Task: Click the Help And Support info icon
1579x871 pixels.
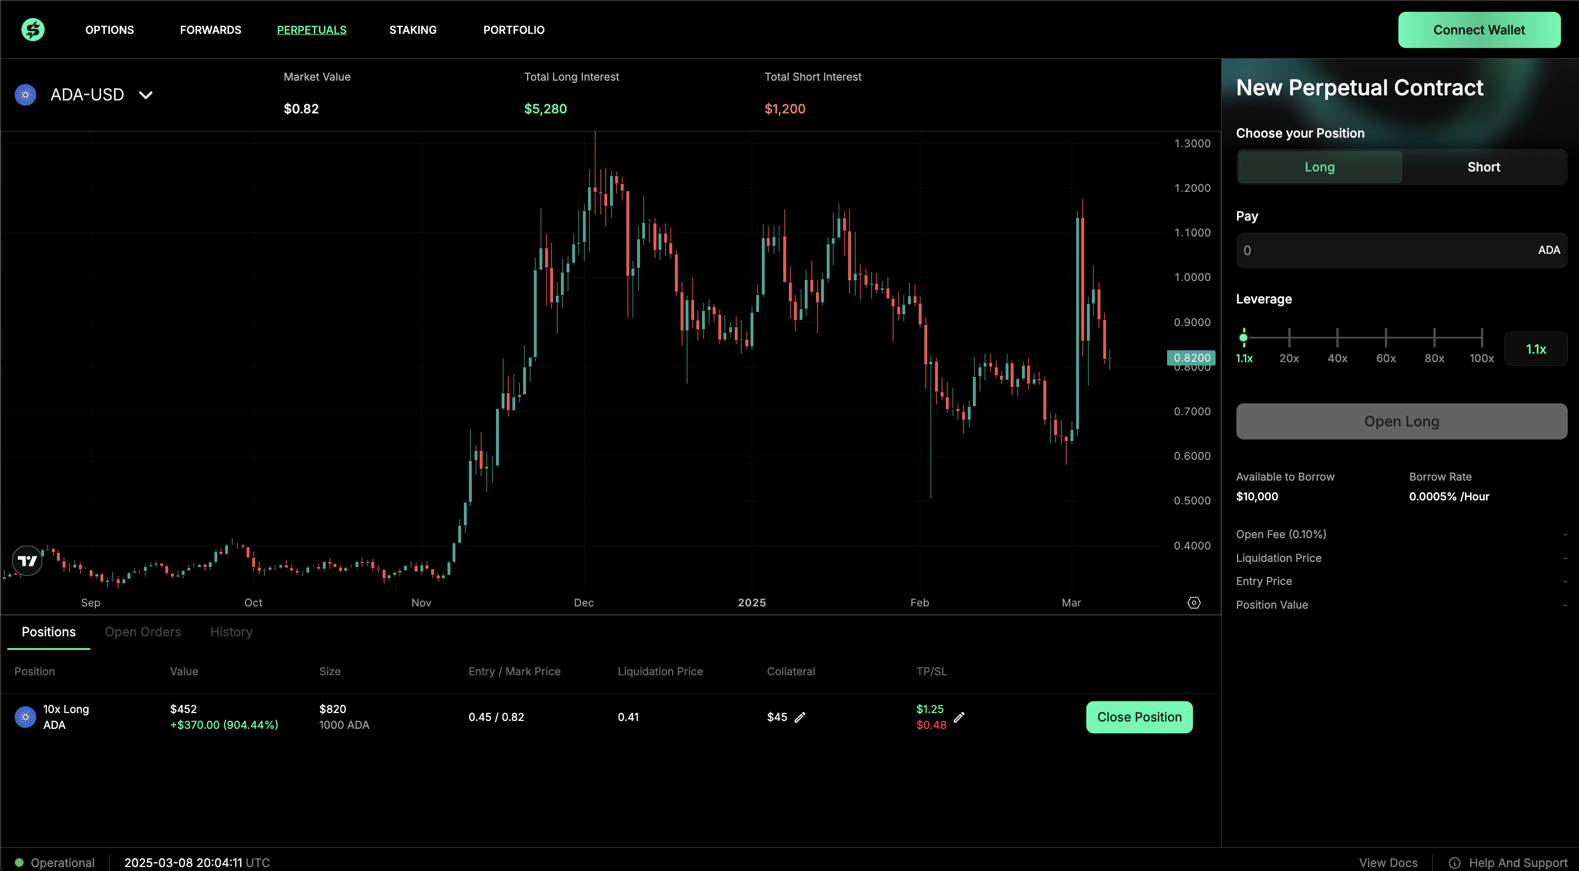Action: click(x=1454, y=863)
